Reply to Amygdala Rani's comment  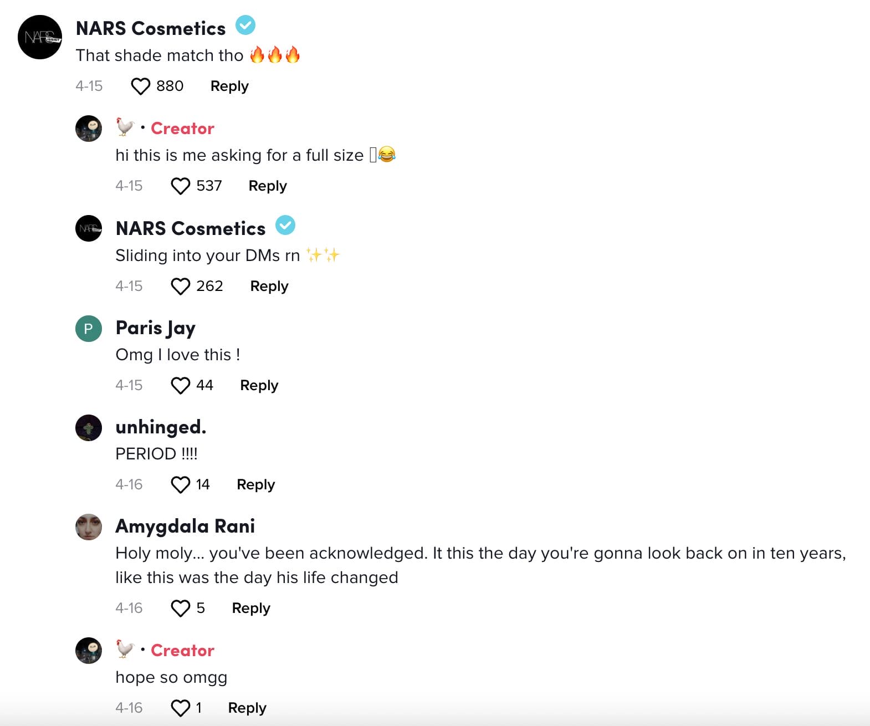pos(251,609)
